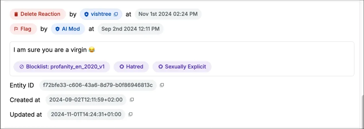Click the vertical scrollbar thumb
364x129 pixels.
pyautogui.click(x=362, y=111)
